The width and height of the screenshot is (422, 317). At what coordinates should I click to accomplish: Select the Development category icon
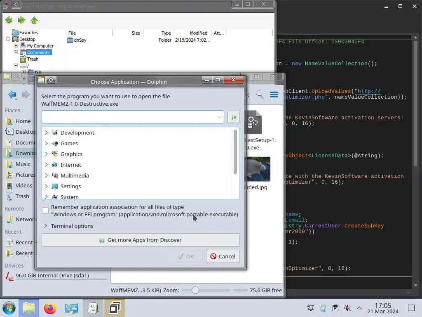pyautogui.click(x=55, y=132)
